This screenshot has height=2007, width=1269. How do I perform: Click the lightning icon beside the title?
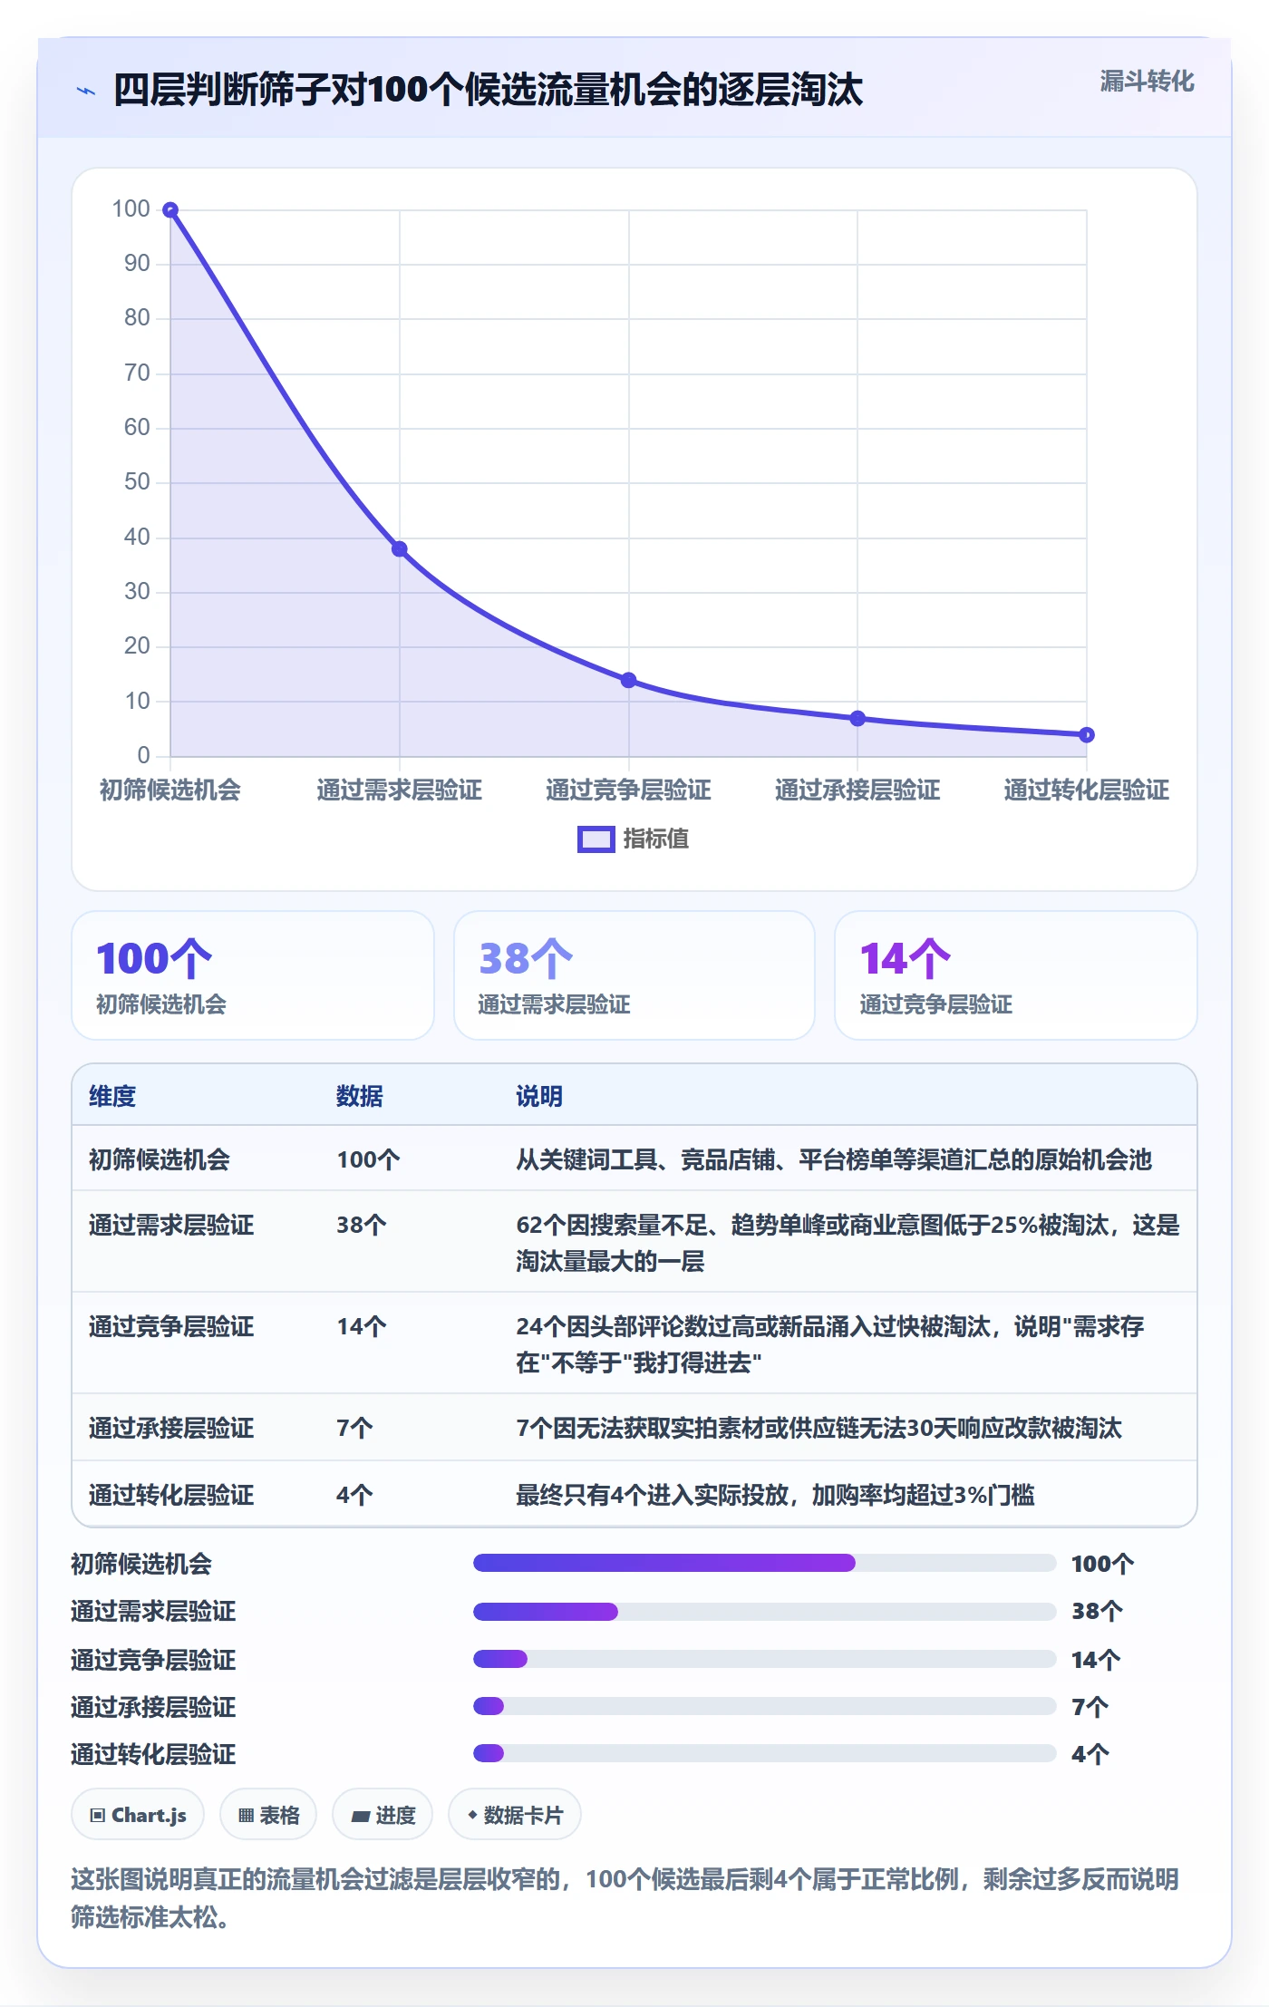click(86, 91)
